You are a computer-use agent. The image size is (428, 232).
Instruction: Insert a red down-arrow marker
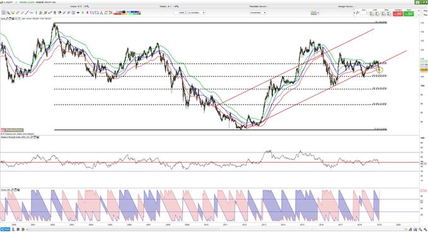pos(88,13)
